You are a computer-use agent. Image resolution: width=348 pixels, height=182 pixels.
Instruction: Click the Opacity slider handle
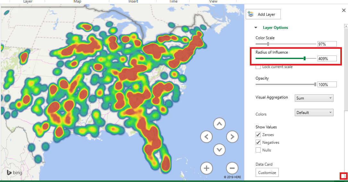pos(315,84)
